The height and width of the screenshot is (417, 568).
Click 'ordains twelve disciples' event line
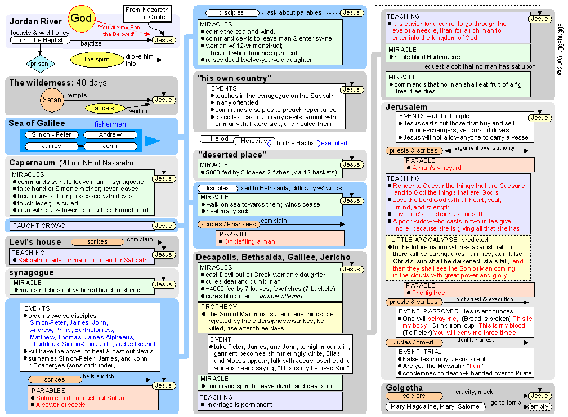click(x=62, y=316)
